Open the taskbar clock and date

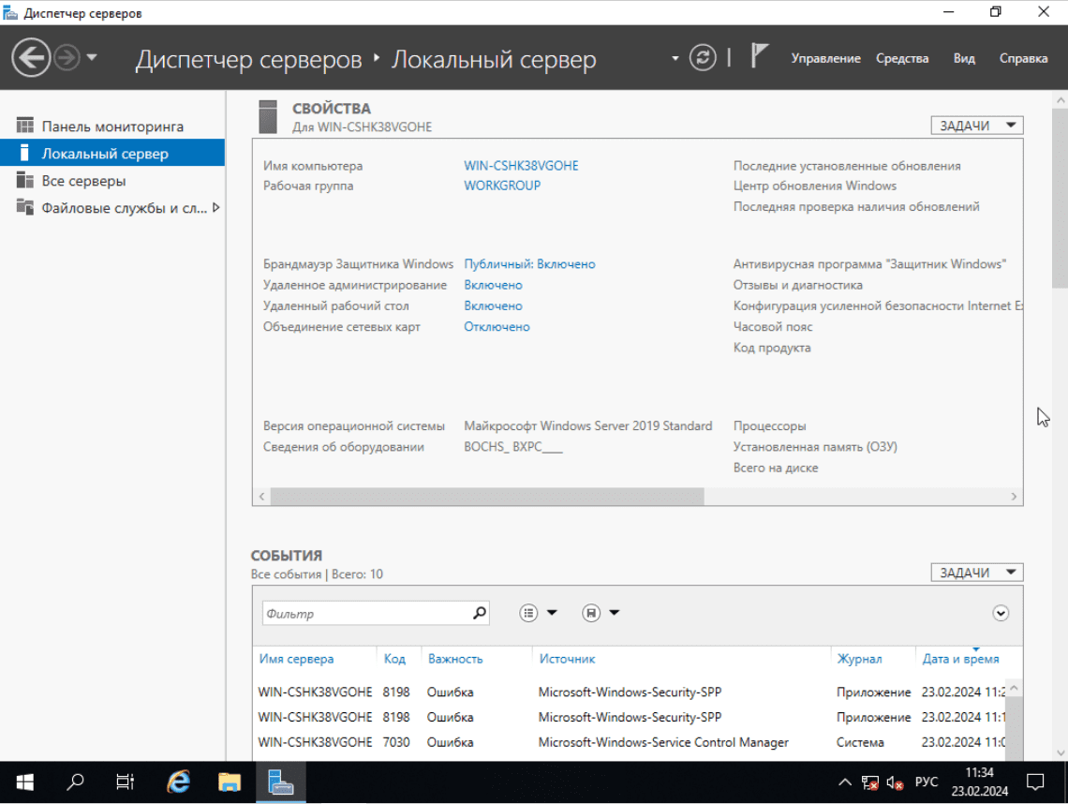pos(979,782)
